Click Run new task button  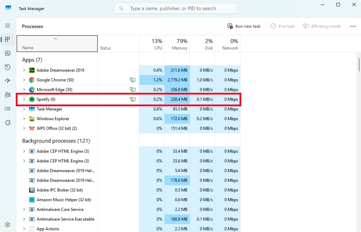click(x=244, y=26)
